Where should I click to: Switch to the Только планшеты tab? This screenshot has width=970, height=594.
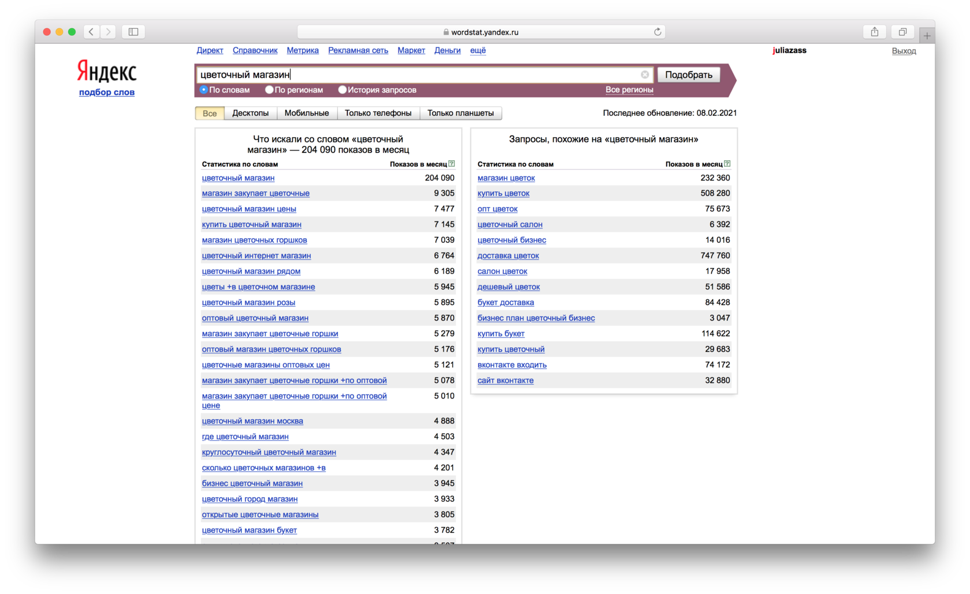[461, 113]
